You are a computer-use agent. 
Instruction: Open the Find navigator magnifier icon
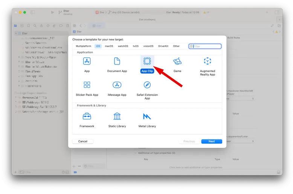35,26
